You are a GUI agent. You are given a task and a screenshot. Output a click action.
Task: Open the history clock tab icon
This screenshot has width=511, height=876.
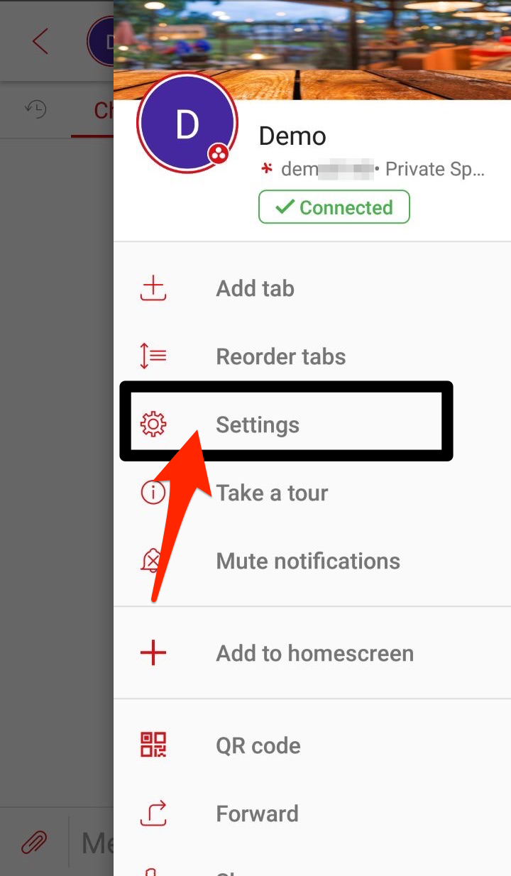point(35,109)
